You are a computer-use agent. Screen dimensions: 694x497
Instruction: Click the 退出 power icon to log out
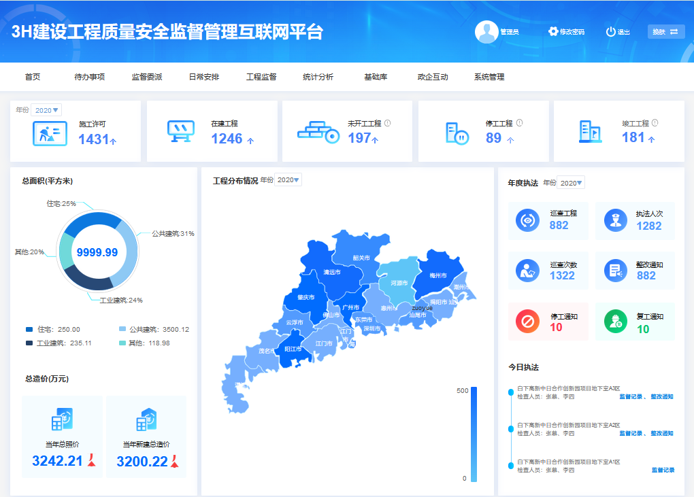612,31
